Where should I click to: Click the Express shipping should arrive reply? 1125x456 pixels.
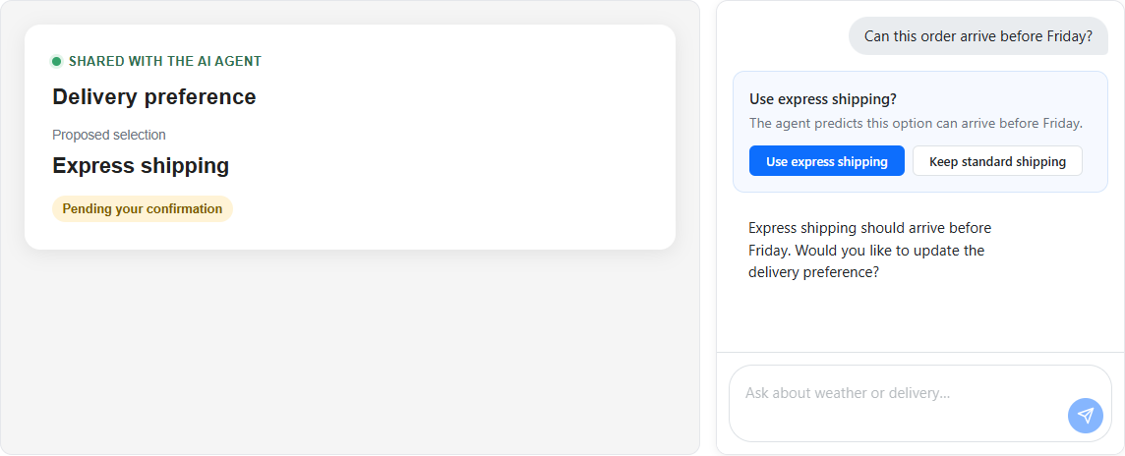coord(869,251)
